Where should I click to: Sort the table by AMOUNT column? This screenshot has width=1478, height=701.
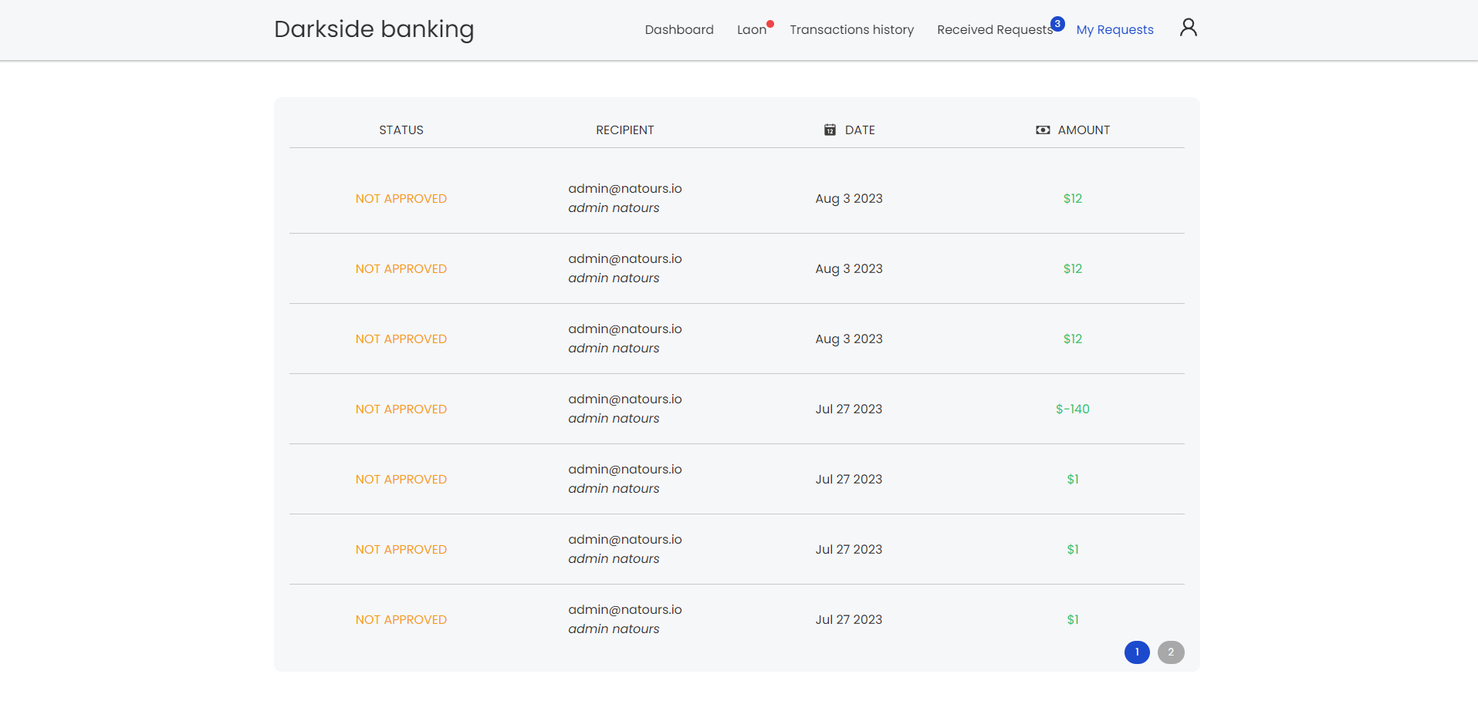click(1084, 130)
